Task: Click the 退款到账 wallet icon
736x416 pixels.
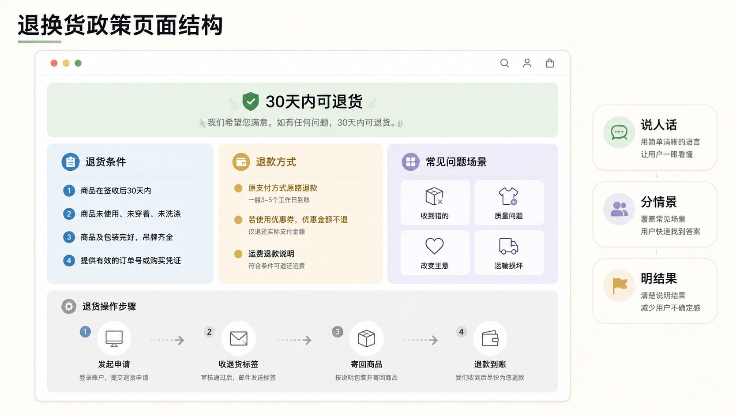Action: (x=490, y=338)
